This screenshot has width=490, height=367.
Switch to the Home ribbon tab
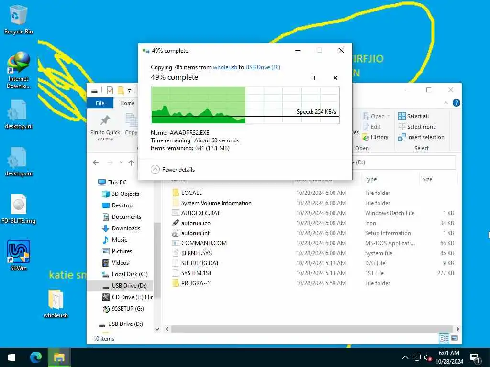tap(127, 103)
